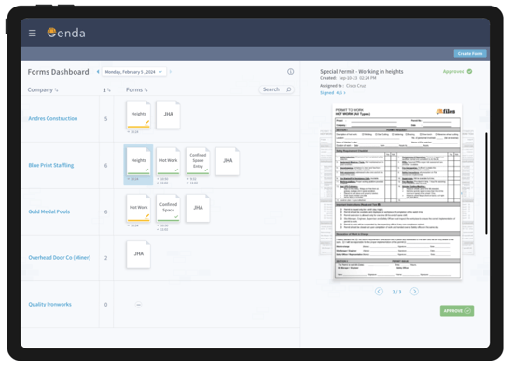Open Quality Ironworks company link
This screenshot has height=368, width=513.
(x=49, y=305)
